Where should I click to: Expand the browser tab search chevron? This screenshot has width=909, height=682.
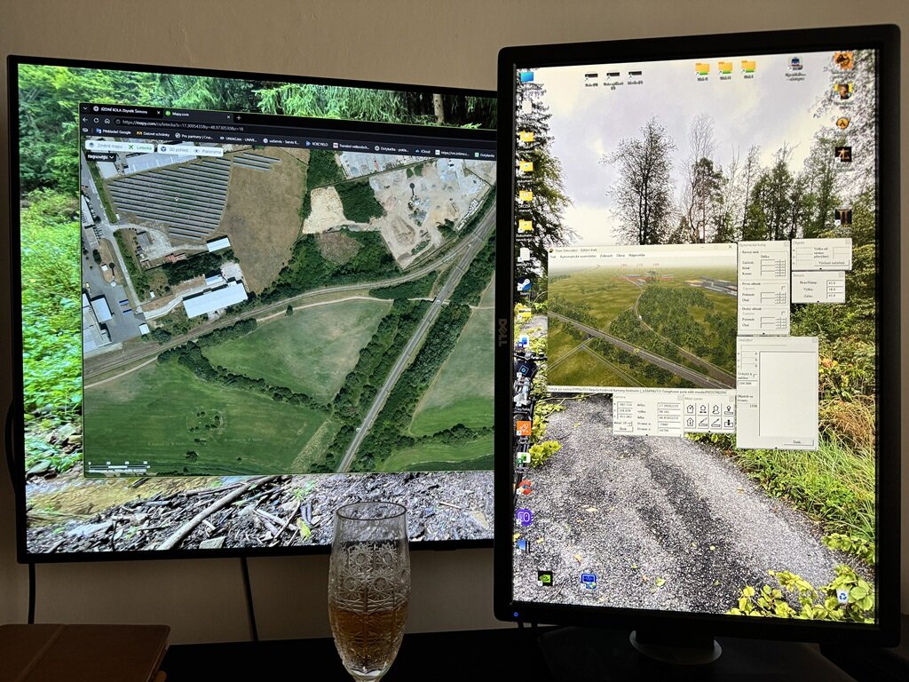pos(85,107)
